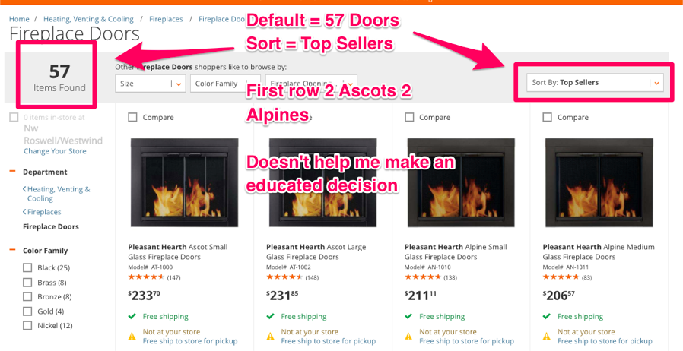The height and width of the screenshot is (351, 683).
Task: Click warning icon under Alpine Small doors
Action: (408, 337)
